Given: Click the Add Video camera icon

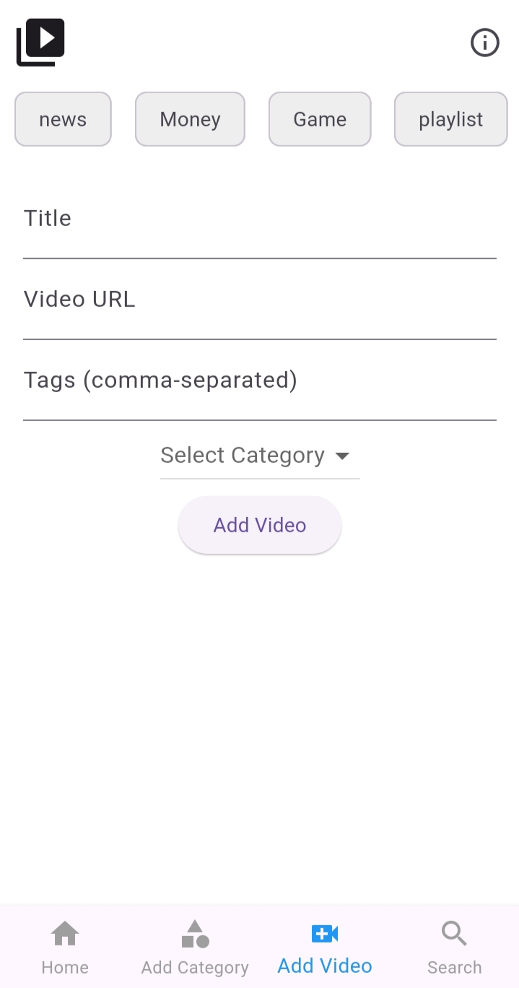Looking at the screenshot, I should tap(324, 933).
